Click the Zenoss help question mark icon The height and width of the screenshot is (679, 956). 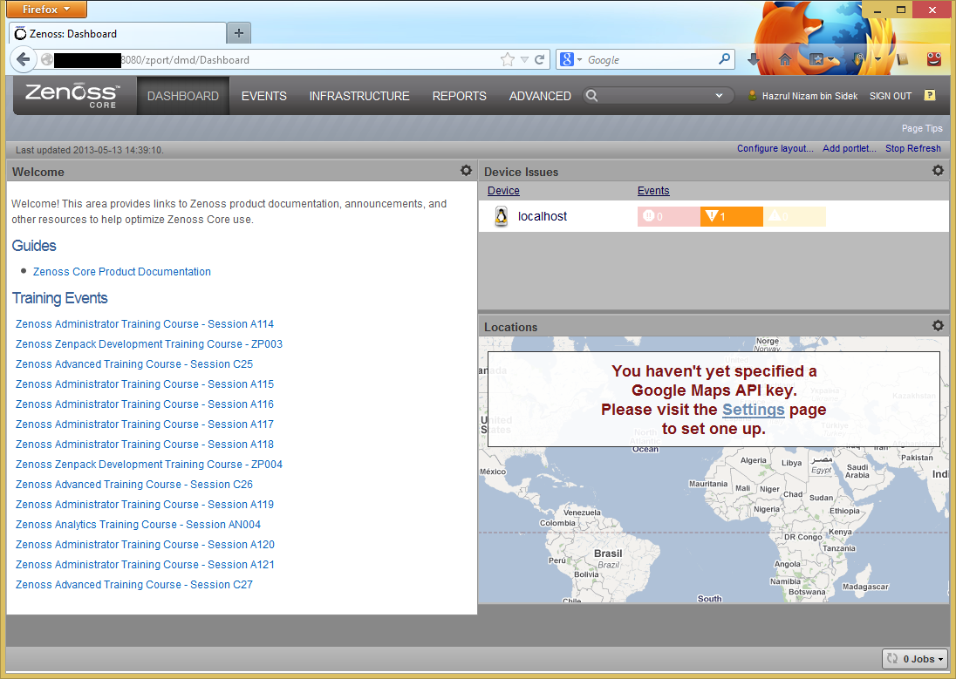click(x=930, y=95)
